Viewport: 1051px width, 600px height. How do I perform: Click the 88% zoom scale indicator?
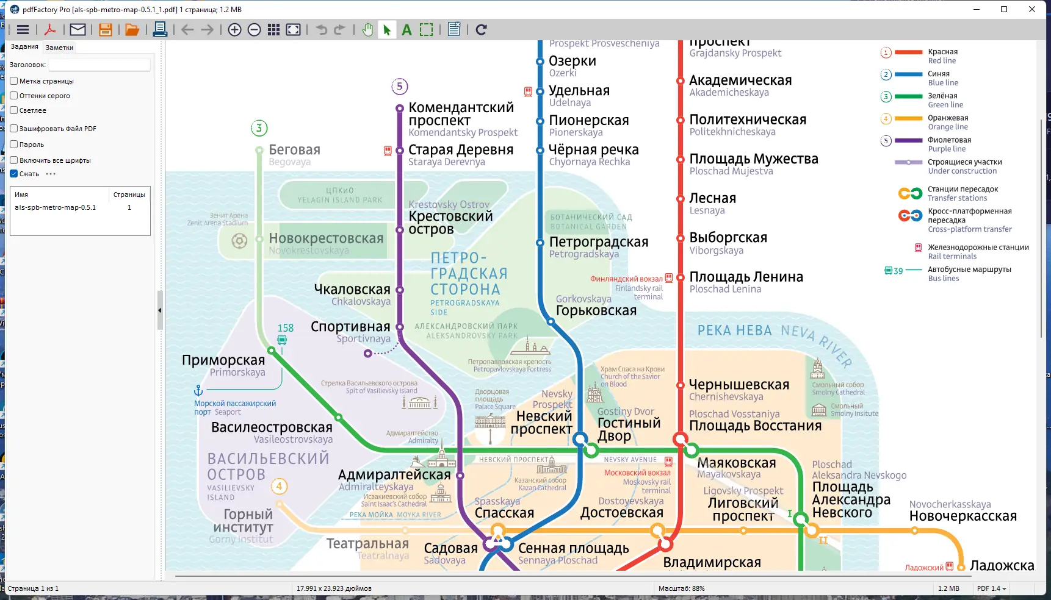click(683, 588)
